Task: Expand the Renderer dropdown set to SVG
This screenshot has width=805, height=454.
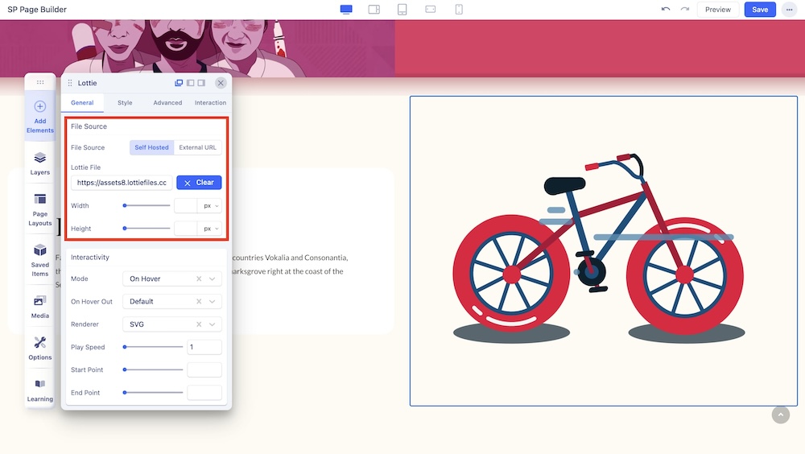Action: (172, 324)
